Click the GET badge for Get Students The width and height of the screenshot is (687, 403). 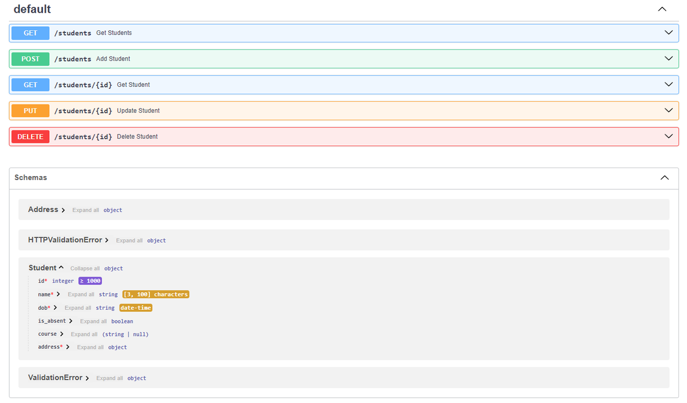(30, 33)
